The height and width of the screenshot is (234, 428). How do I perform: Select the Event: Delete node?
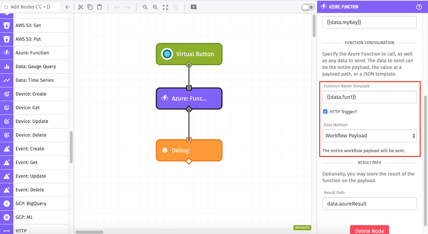[34, 190]
